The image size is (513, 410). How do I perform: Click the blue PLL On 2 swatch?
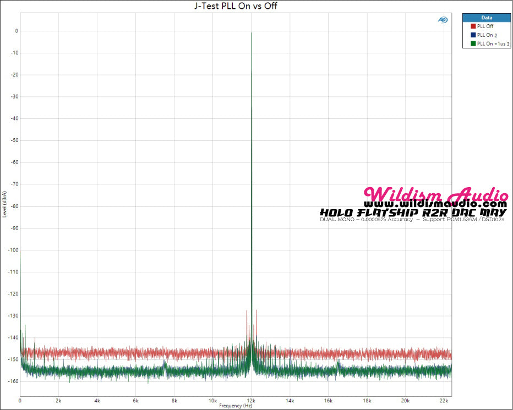[x=473, y=35]
